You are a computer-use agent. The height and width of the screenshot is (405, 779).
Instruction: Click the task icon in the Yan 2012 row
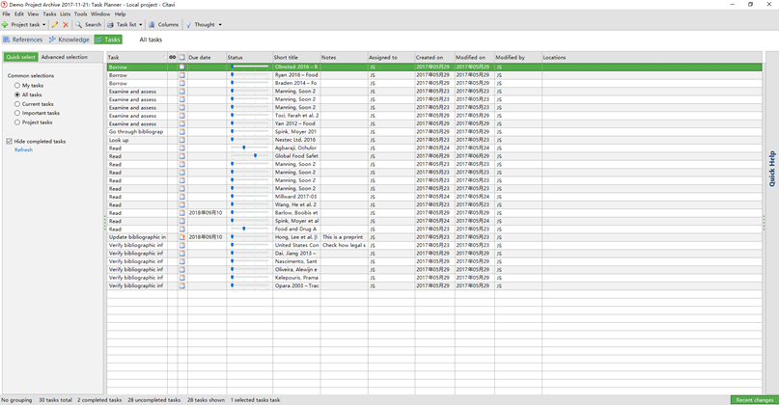coord(182,123)
